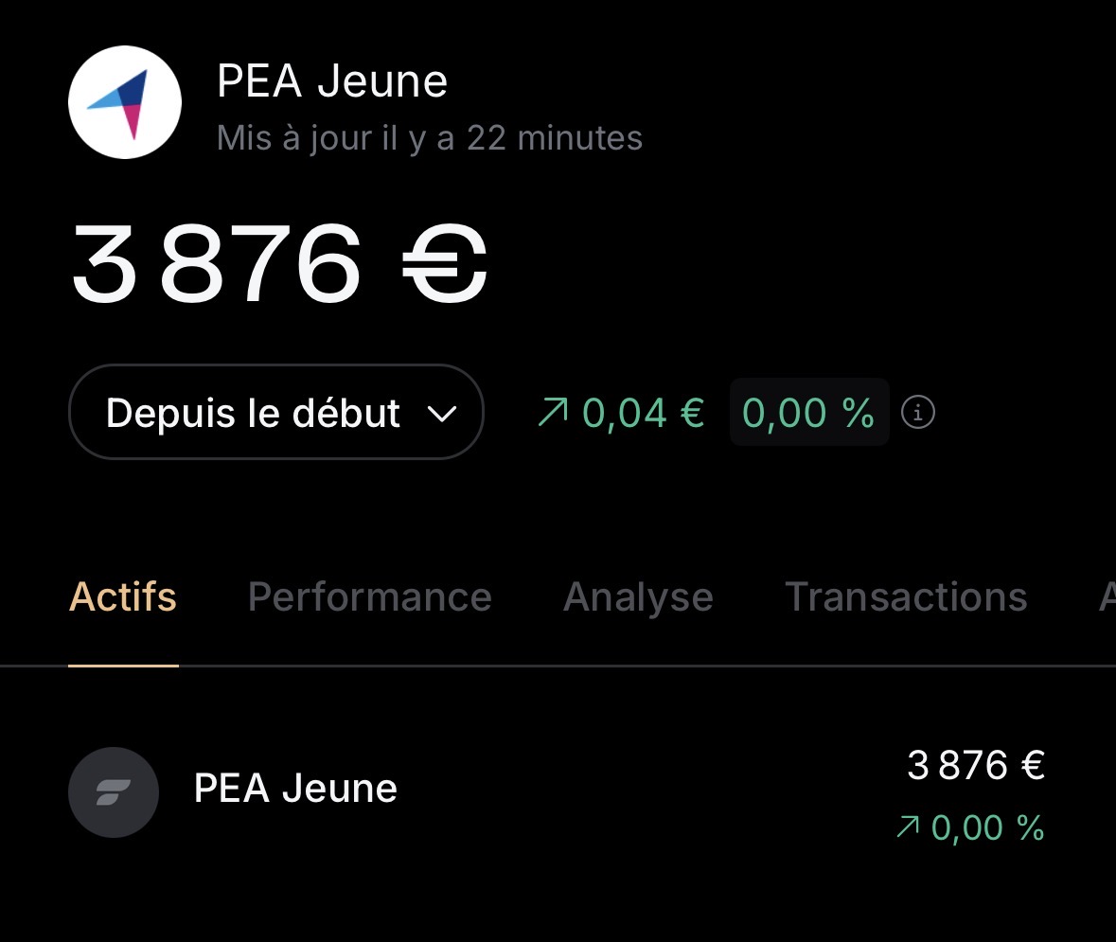This screenshot has width=1116, height=942.
Task: Click the green arrow before 0,04 €
Action: pyautogui.click(x=553, y=413)
